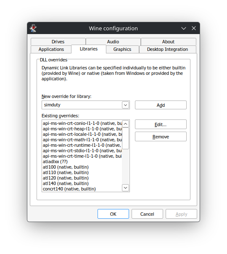Click the OK button
Image resolution: width=227 pixels, height=254 pixels.
coord(113,214)
